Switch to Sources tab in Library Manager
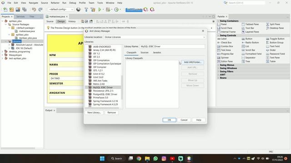 145,53
